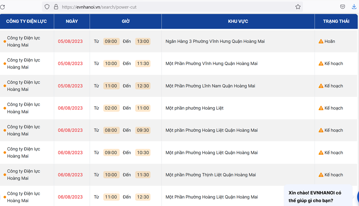This screenshot has height=206, width=359.
Task: Click the 09:30 end time badge
Action: [143, 130]
